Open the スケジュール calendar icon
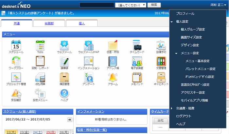 point(16,46)
